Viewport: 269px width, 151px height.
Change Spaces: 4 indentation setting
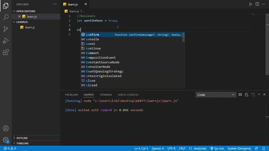(x=158, y=148)
